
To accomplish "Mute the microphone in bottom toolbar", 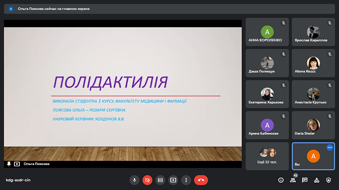I will [x=134, y=180].
